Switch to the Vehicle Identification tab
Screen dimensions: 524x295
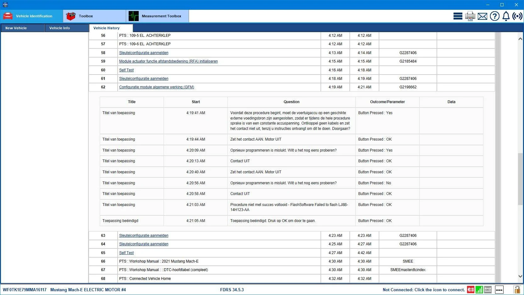pos(31,16)
